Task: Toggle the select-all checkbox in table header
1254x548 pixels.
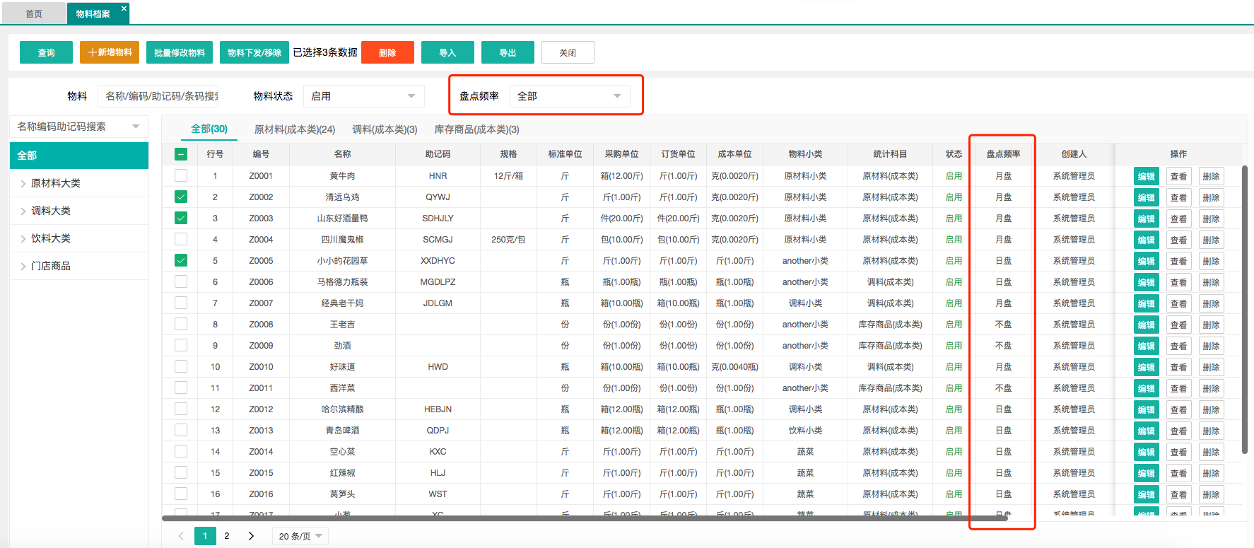Action: coord(181,154)
